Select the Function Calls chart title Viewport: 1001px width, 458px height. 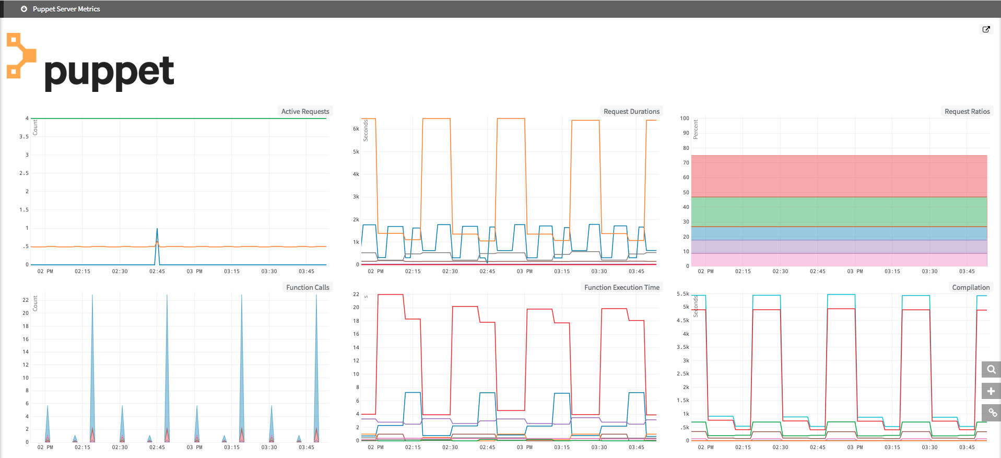pos(308,287)
